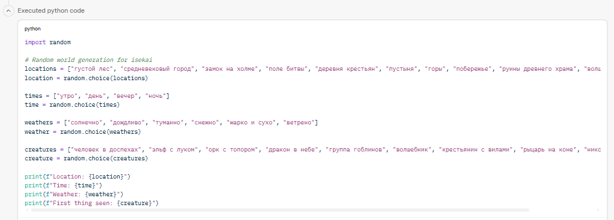Click the string "замок на холме"
The height and width of the screenshot is (220, 614).
point(231,69)
